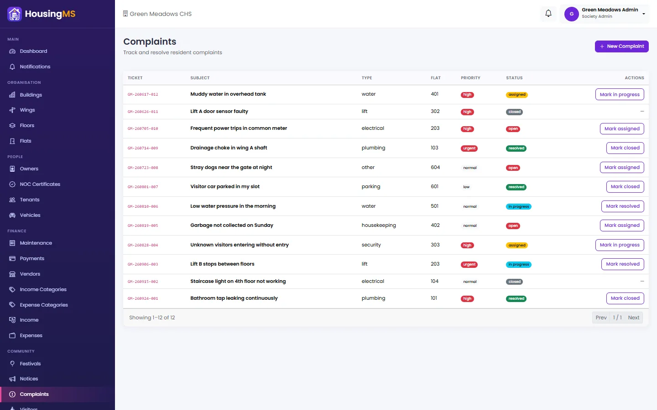
Task: Click the Vehicles car icon
Action: (x=12, y=215)
